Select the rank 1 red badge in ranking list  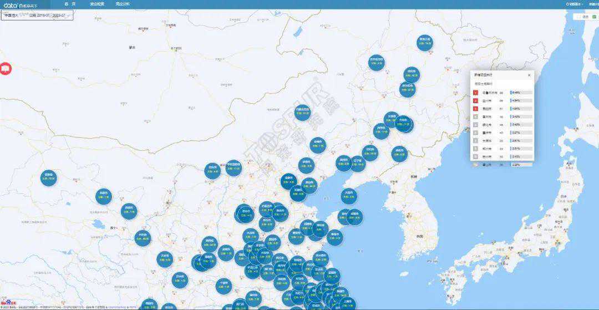tap(475, 93)
